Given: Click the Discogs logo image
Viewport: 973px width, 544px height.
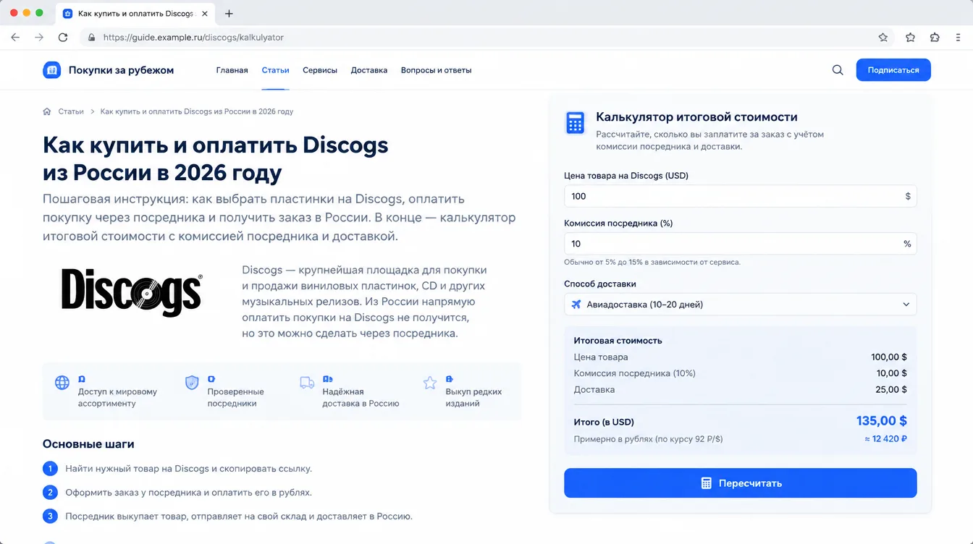Looking at the screenshot, I should 132,292.
